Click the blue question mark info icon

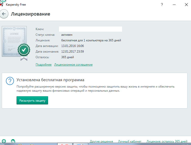10,81
